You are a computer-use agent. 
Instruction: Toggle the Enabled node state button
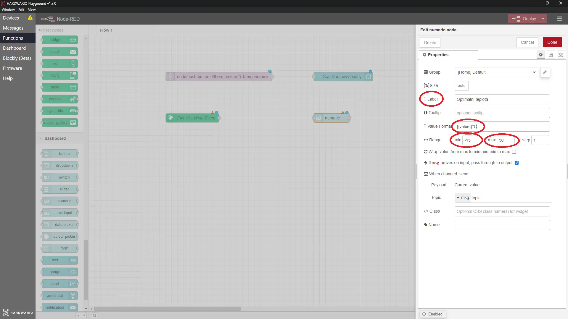(x=432, y=314)
